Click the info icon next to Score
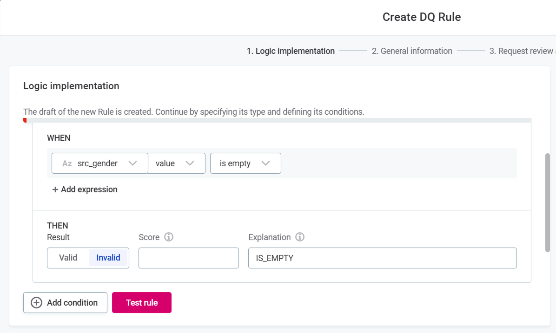 [x=169, y=237]
